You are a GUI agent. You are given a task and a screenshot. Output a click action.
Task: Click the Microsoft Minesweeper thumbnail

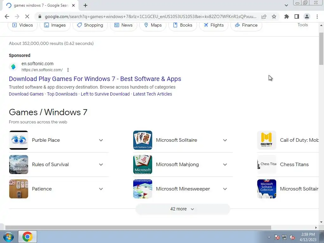(x=143, y=189)
